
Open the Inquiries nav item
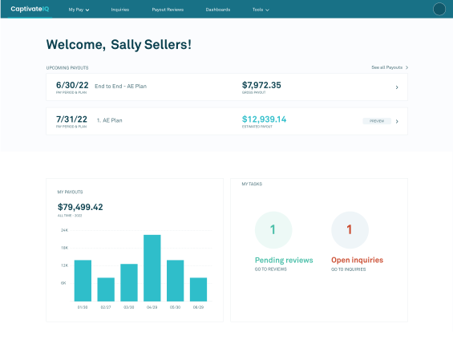[x=120, y=10]
